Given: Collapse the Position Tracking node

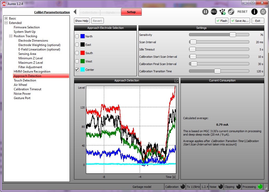Looking at the screenshot, I should (x=11, y=36).
